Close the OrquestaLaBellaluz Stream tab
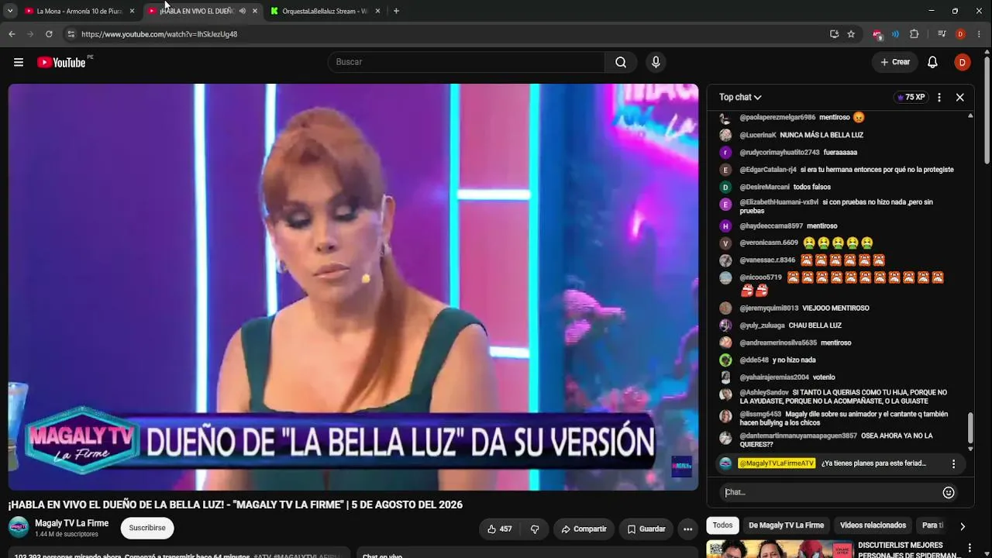 377,11
